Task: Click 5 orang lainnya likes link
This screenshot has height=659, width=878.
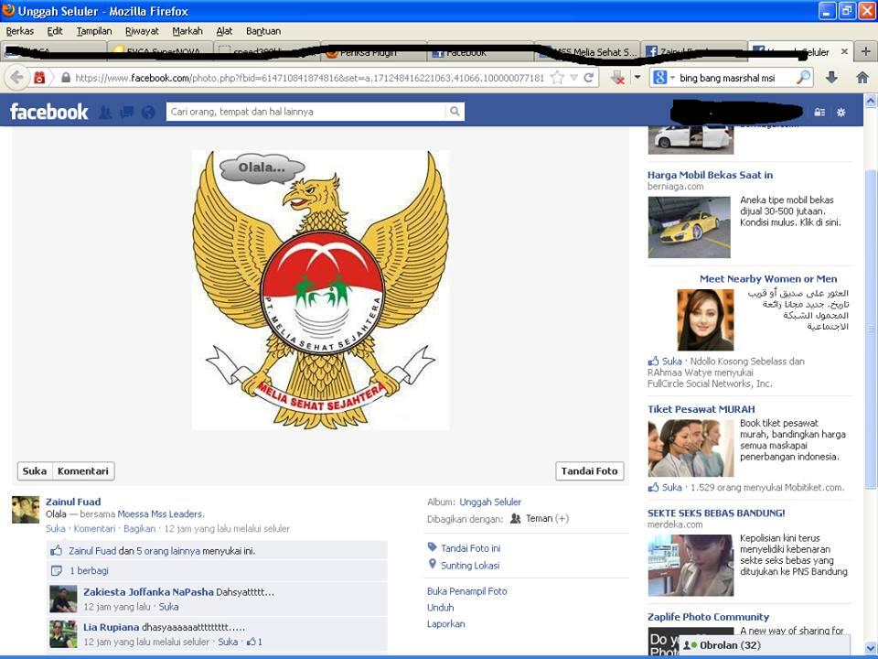Action: click(x=168, y=551)
